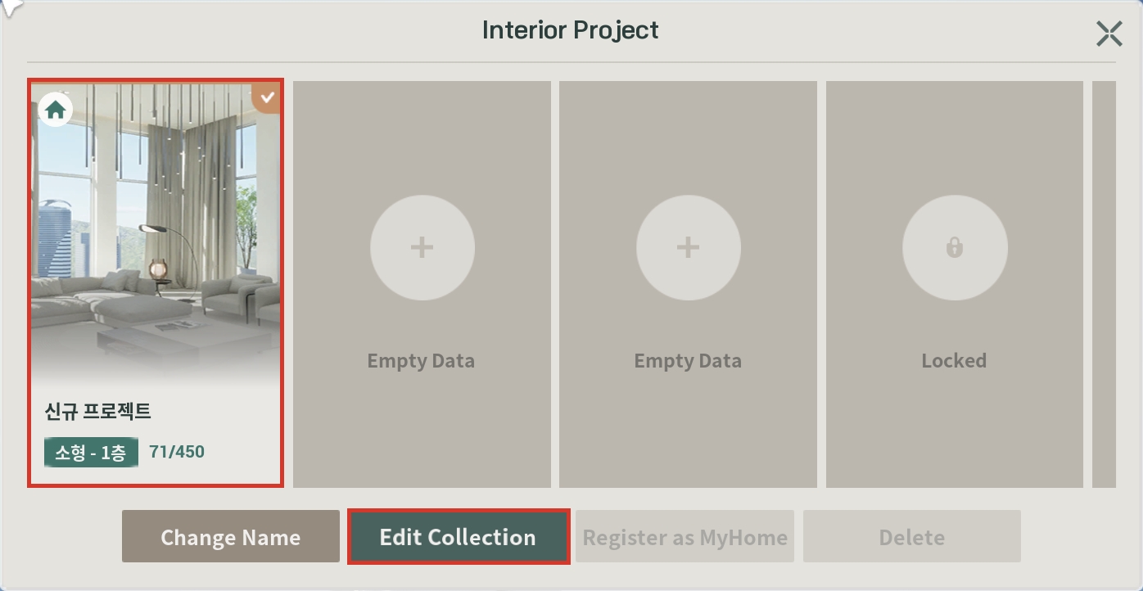Screen dimensions: 1143x591
Task: Click Register as MyHome
Action: tap(684, 537)
